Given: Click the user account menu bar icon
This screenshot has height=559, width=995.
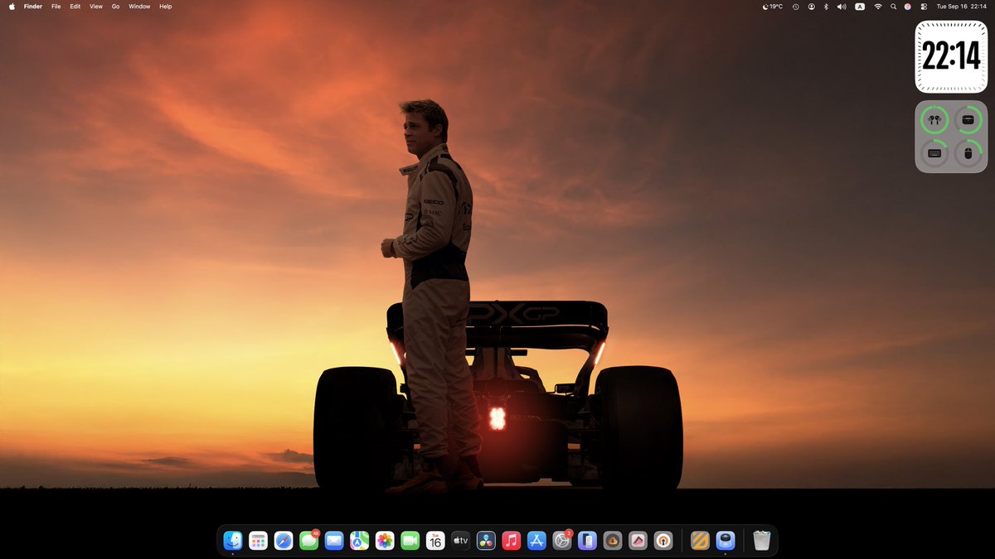Looking at the screenshot, I should 811,6.
